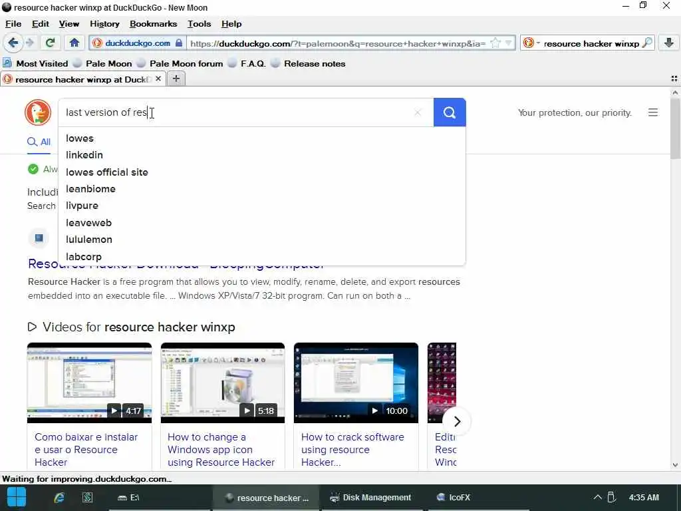The image size is (681, 511).
Task: Click the Videos section play outline icon
Action: 32,327
